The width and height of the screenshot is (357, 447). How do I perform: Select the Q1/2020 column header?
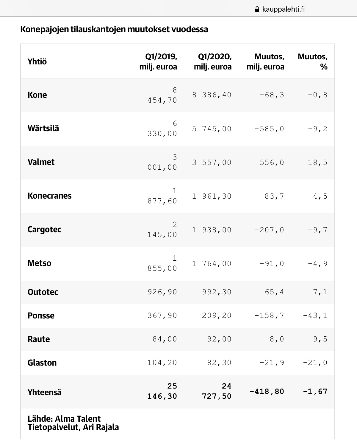pyautogui.click(x=213, y=62)
